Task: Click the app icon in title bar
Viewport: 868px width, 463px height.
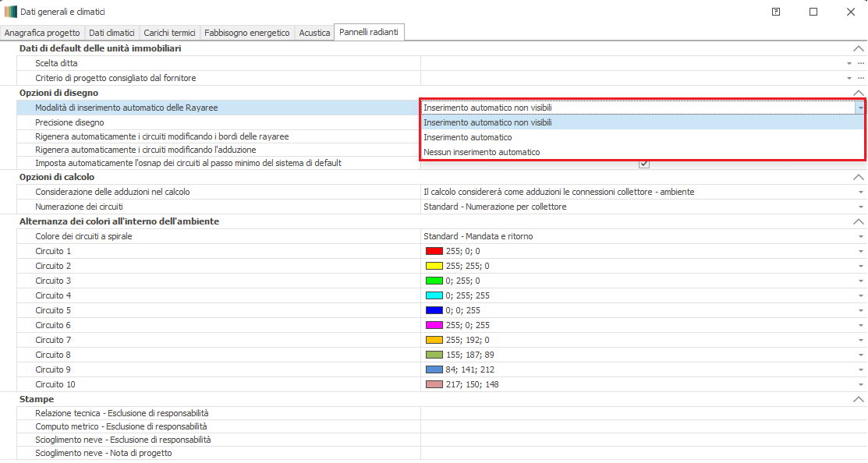Action: (11, 12)
